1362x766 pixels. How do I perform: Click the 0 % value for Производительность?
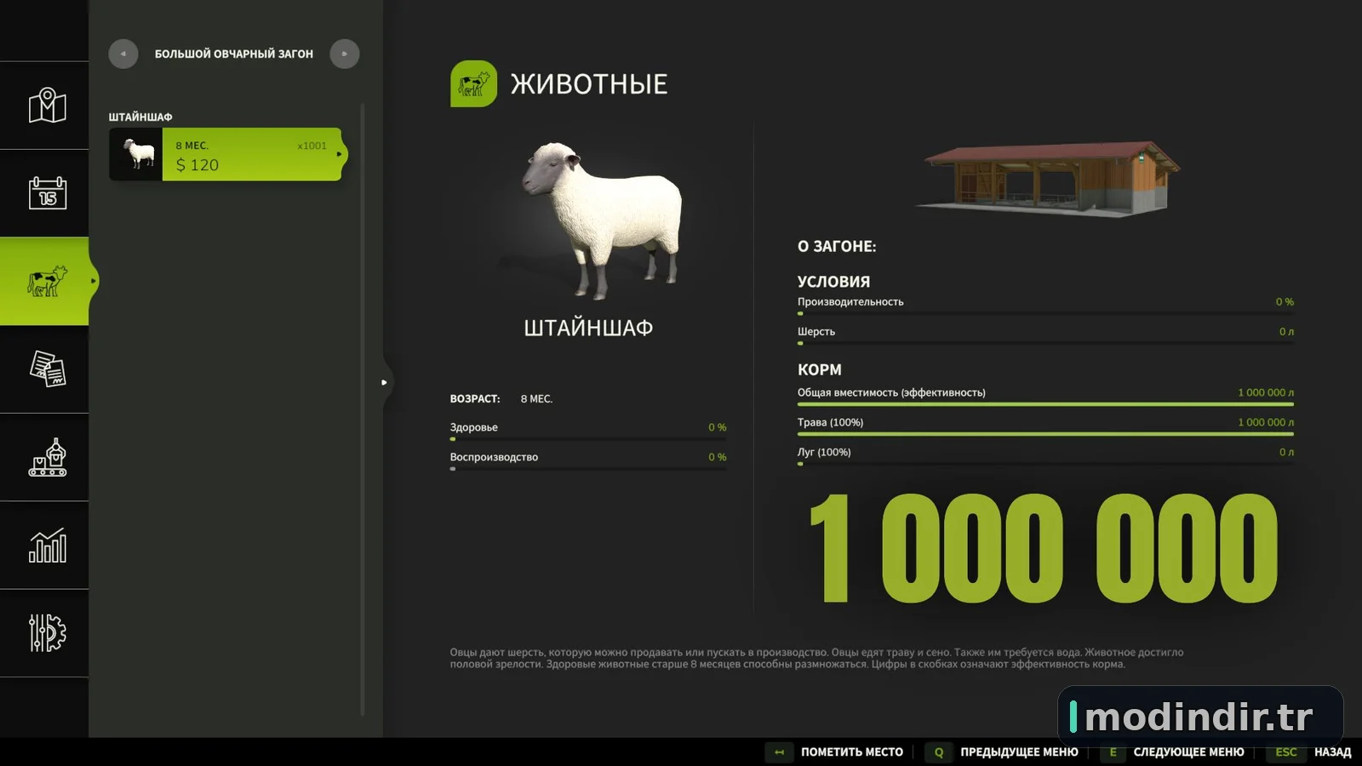pyautogui.click(x=1285, y=302)
